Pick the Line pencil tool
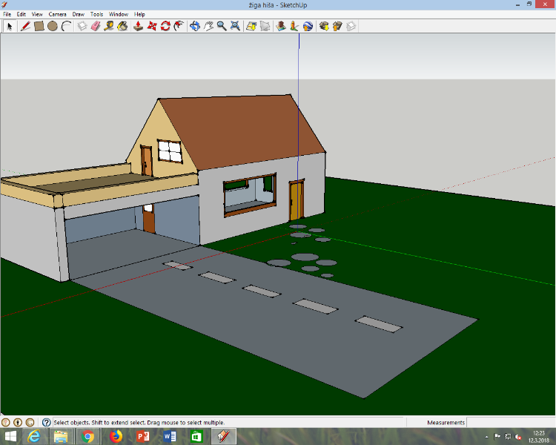This screenshot has height=445, width=556. click(25, 26)
